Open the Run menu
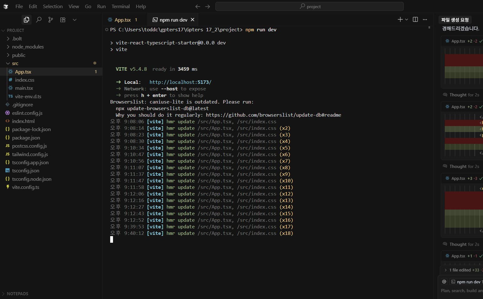 tap(101, 6)
